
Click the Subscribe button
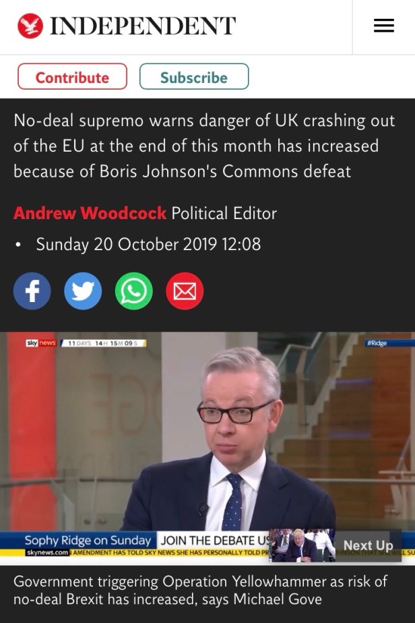pos(194,76)
